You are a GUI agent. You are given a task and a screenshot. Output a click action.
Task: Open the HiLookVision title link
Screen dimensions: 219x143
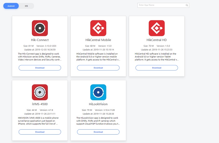pyautogui.click(x=98, y=104)
